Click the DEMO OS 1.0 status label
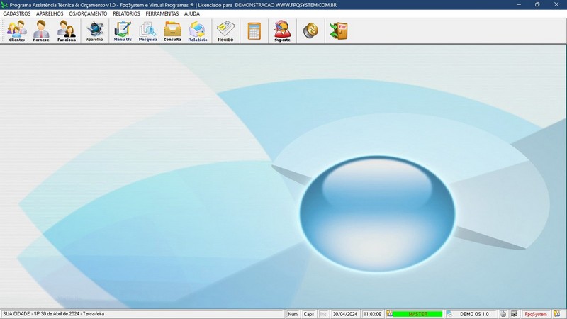This screenshot has width=567, height=319. click(474, 314)
